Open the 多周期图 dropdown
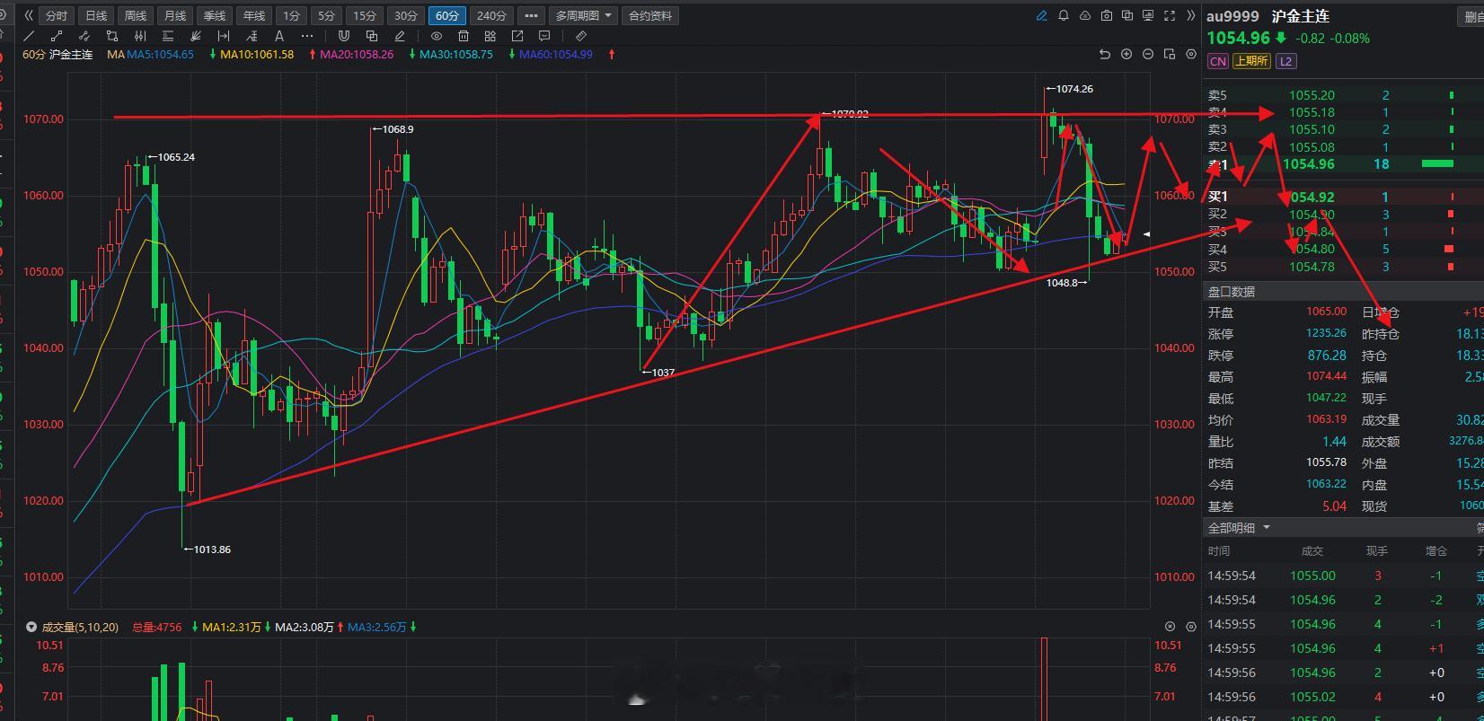The width and height of the screenshot is (1484, 721). [x=584, y=15]
